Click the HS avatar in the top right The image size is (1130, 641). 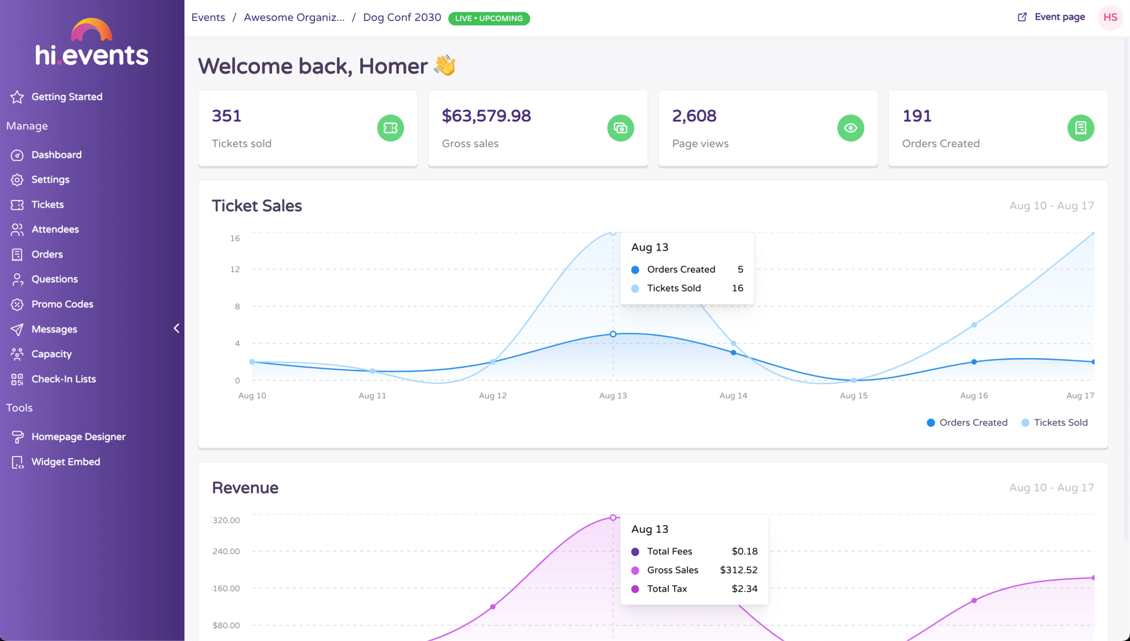coord(1109,17)
